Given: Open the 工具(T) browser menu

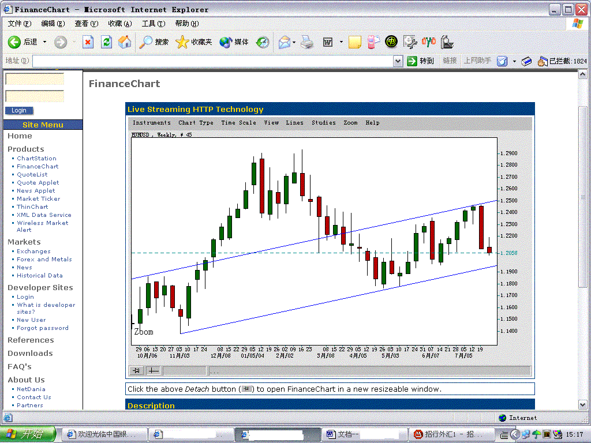Looking at the screenshot, I should point(154,24).
